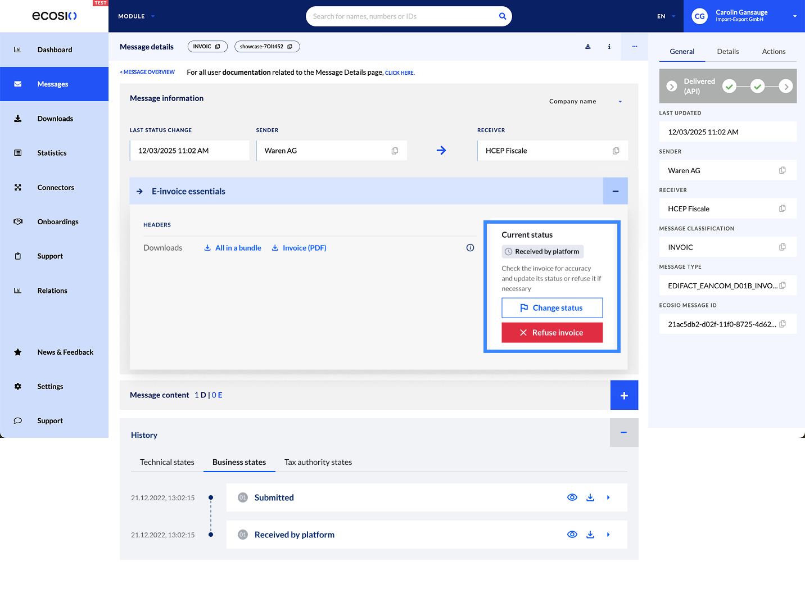Click the info icon next to downloads
Viewport: 805px width, 602px height.
(x=470, y=248)
